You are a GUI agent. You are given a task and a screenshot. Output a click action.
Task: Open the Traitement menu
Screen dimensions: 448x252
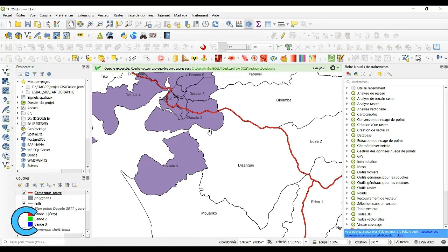click(199, 15)
